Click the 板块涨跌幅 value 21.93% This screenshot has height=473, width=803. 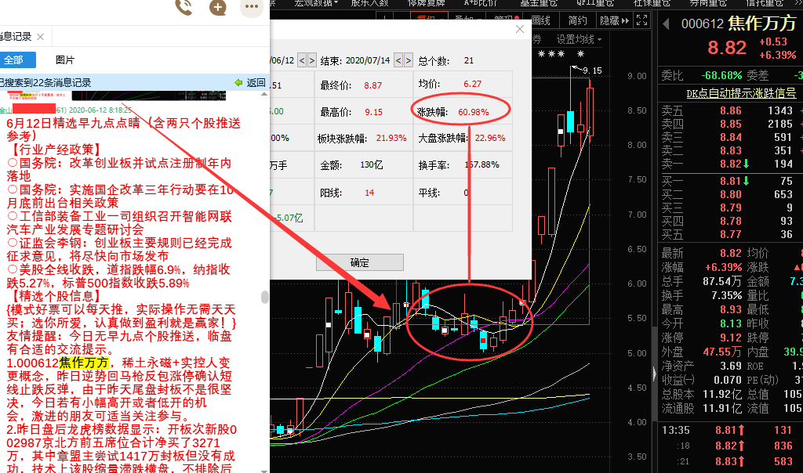point(391,138)
